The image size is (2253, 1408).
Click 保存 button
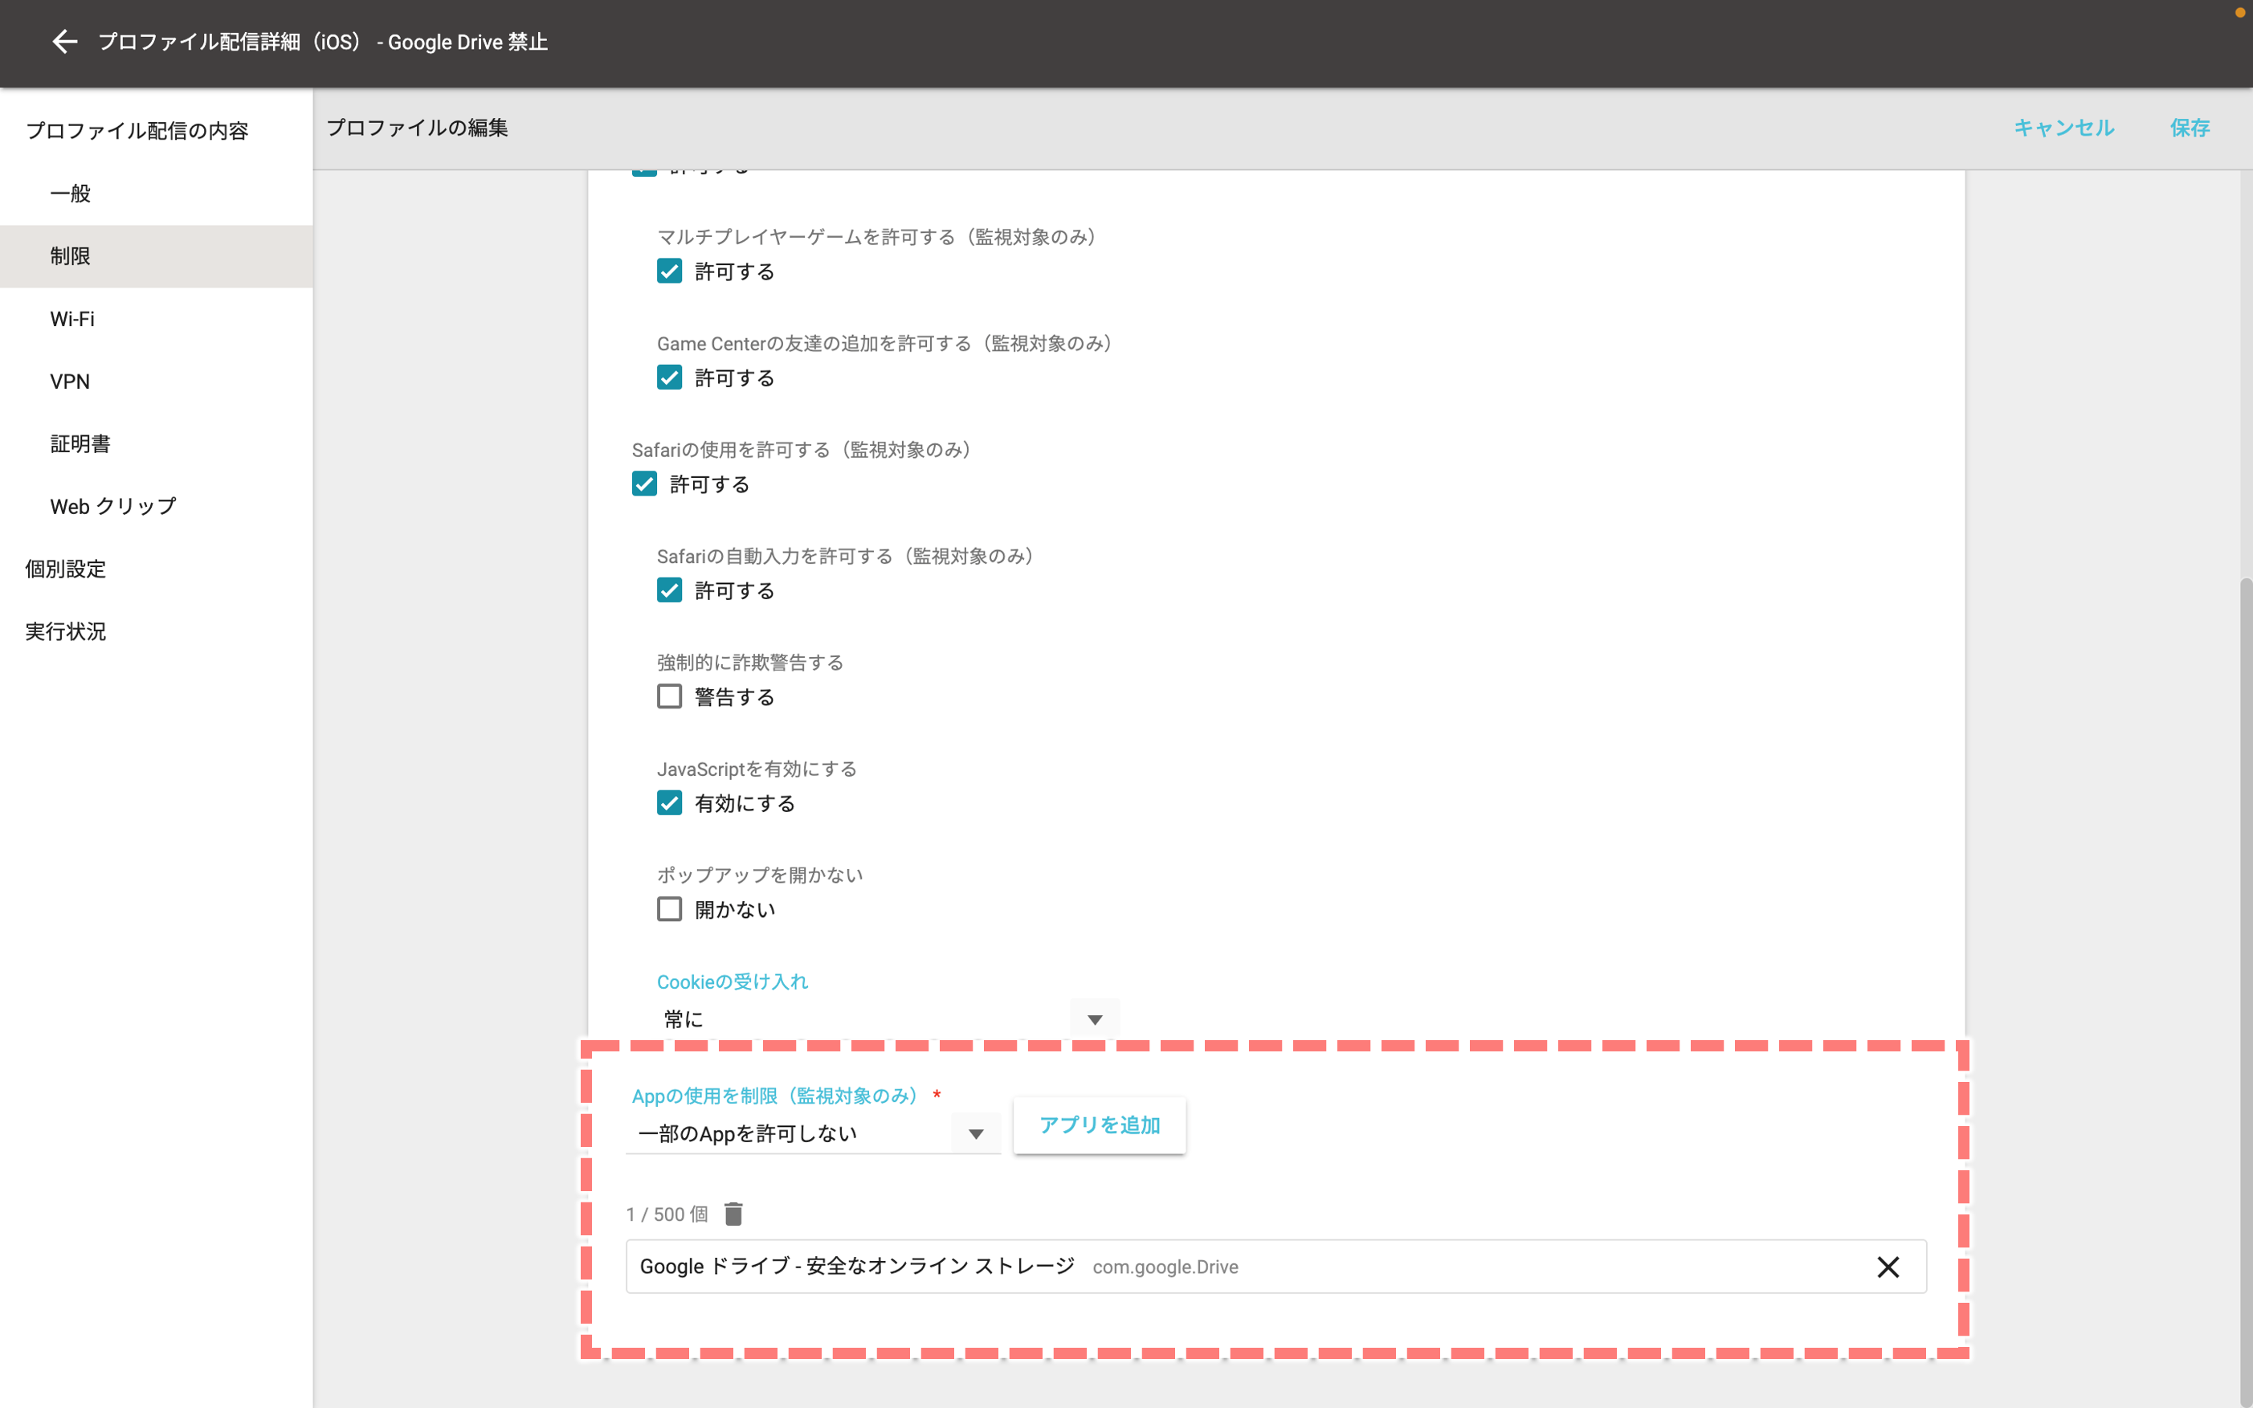tap(2190, 128)
